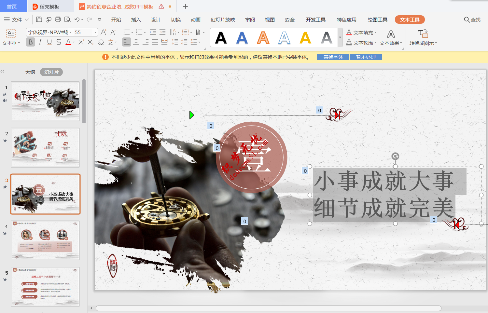Apply strikethrough formatting
This screenshot has width=488, height=313.
coord(58,42)
